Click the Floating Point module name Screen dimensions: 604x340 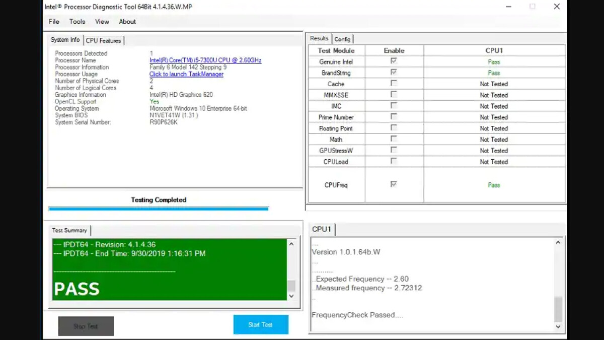[x=336, y=128]
